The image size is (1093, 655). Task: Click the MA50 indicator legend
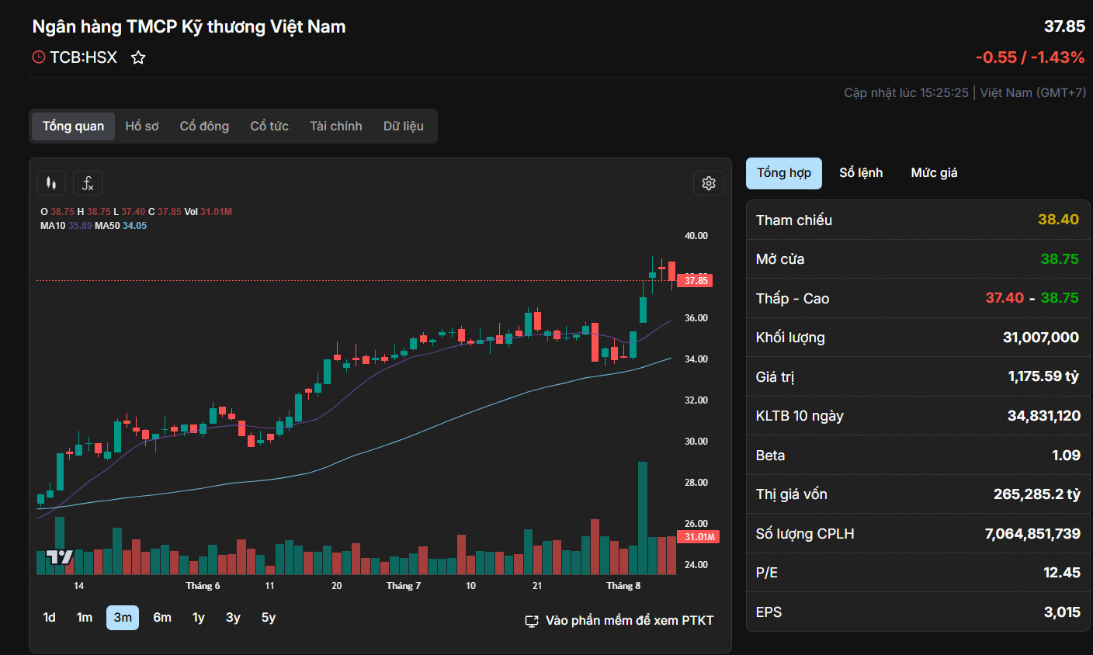coord(120,226)
